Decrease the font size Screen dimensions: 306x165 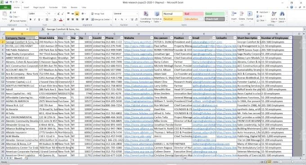[x=62, y=13]
